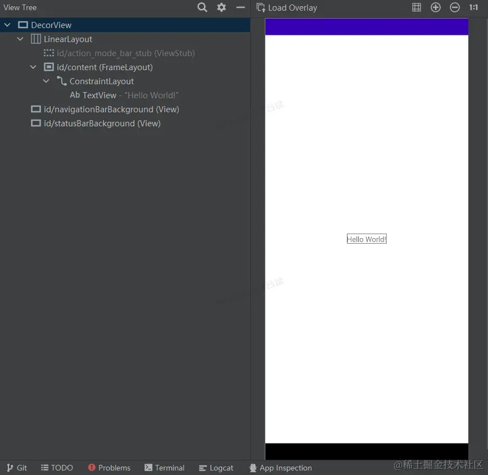Select id/action_mode_bar_stub (ViewStub) row
This screenshot has width=488, height=475.
point(125,53)
